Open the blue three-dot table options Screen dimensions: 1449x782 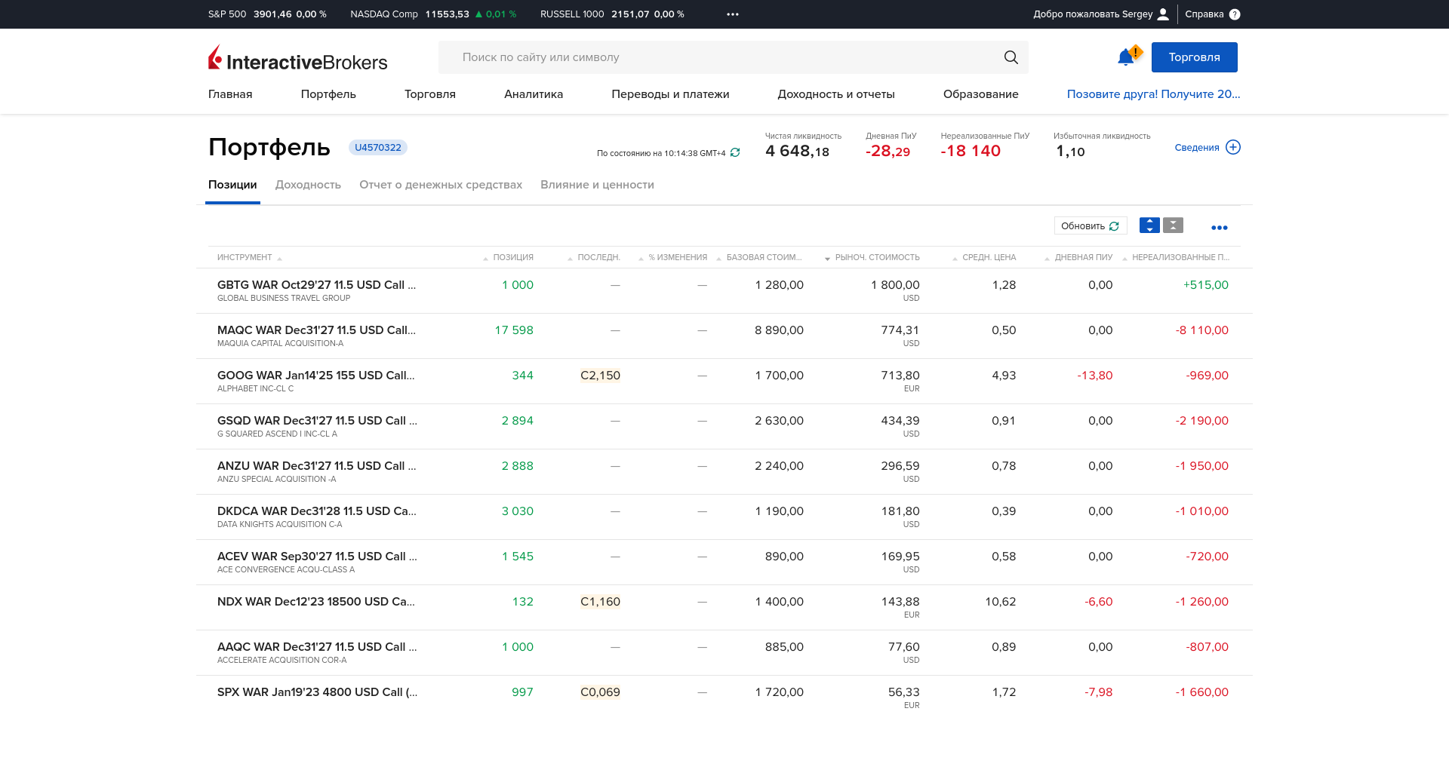(1219, 227)
